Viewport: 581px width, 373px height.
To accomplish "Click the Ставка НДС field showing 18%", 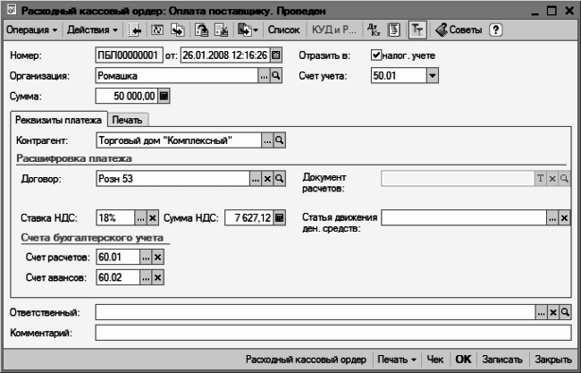I will click(x=115, y=217).
